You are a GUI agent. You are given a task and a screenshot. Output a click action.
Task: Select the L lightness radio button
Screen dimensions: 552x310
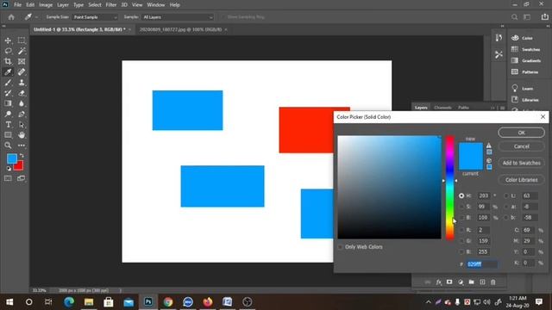pyautogui.click(x=506, y=195)
